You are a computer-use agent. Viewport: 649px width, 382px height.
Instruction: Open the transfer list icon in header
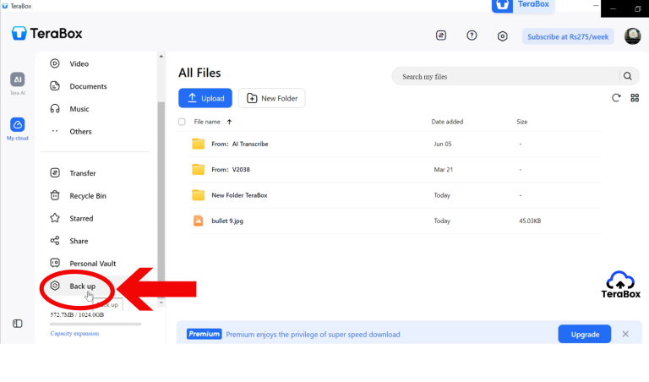(441, 35)
